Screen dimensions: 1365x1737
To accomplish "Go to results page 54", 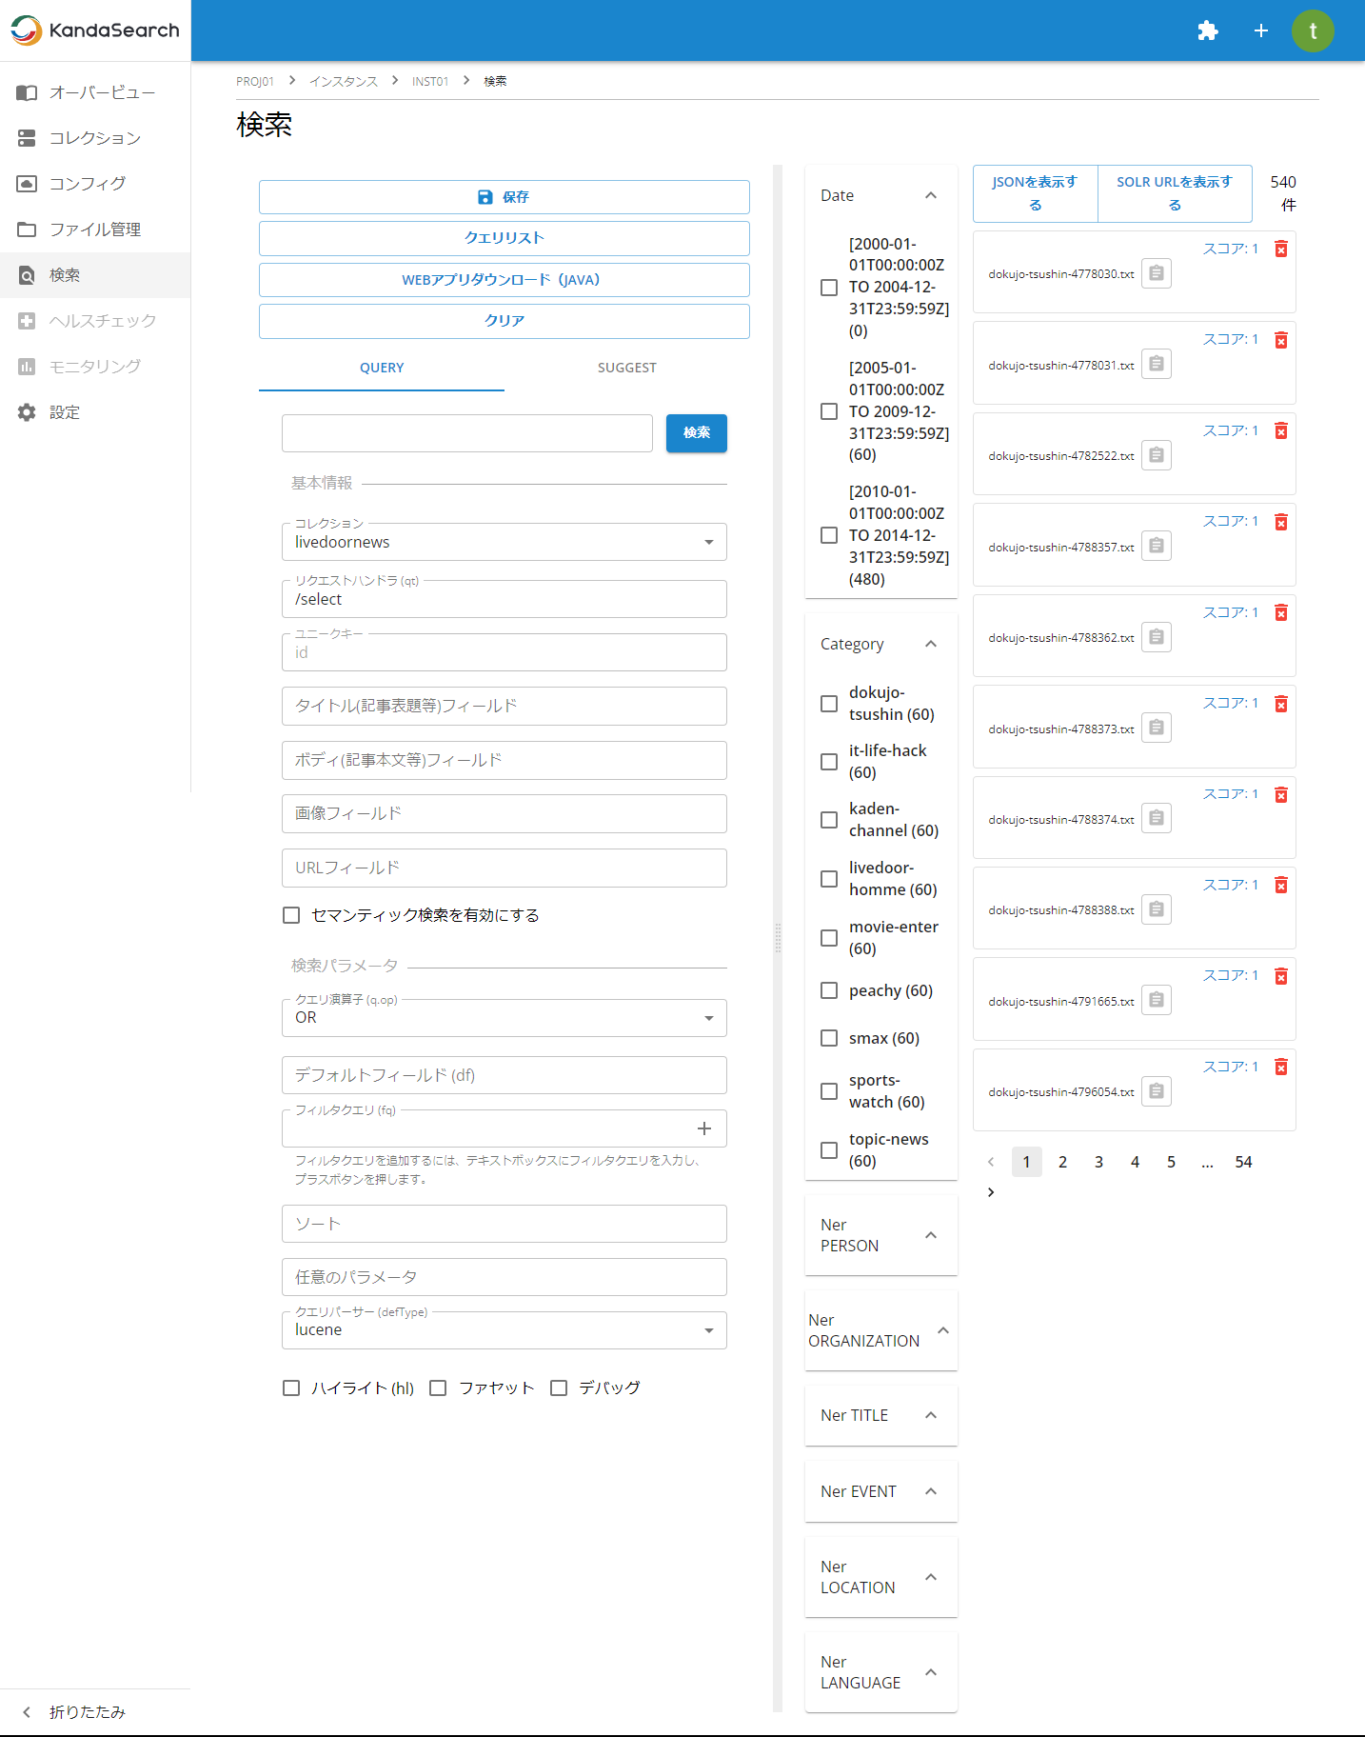I will (x=1243, y=1162).
